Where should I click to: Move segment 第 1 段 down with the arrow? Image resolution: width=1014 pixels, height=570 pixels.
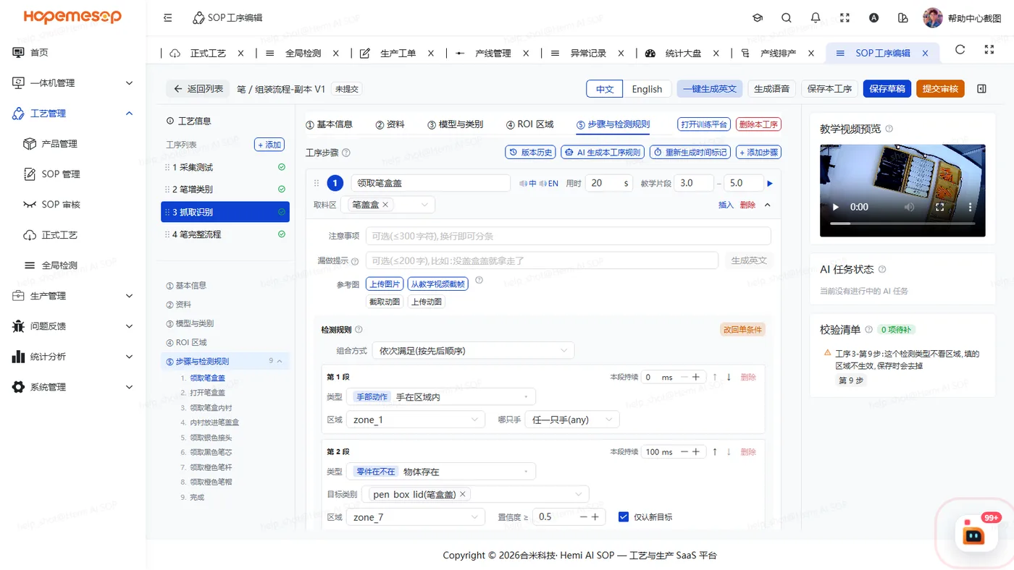(729, 377)
